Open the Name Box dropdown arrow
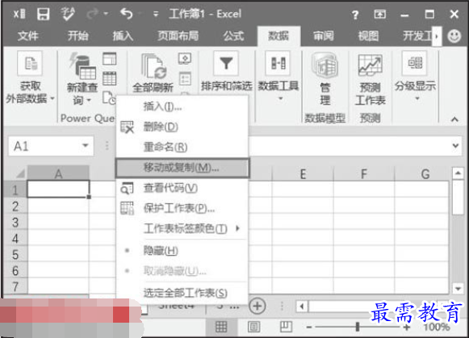The height and width of the screenshot is (338, 469). pos(86,145)
